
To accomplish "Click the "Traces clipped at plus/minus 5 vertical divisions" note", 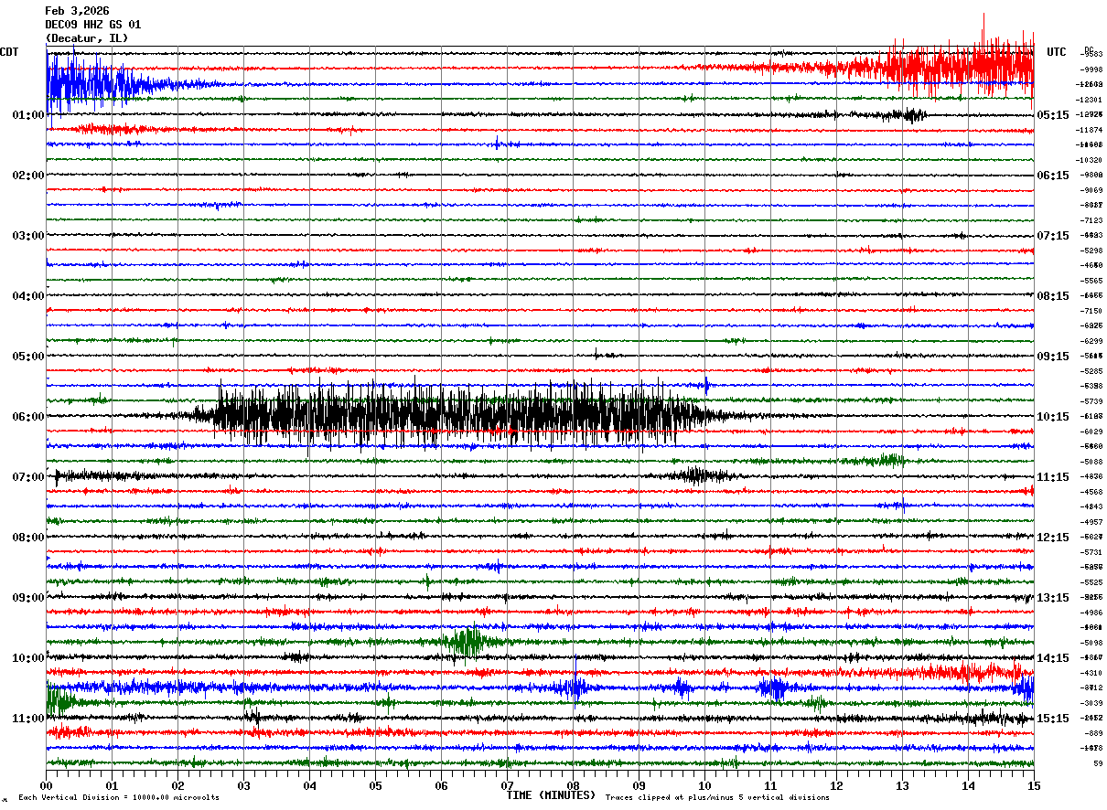I will pos(717,797).
